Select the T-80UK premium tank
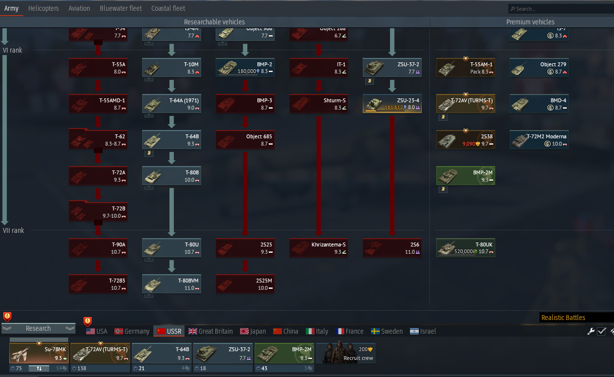Viewport: 614px width, 377px height. coord(465,248)
